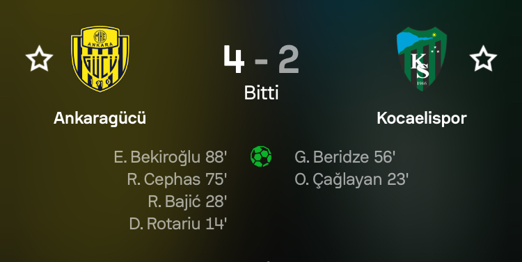Screen dimensions: 522x262
Task: Click the green soccer ball goals icon
Action: coord(261,156)
